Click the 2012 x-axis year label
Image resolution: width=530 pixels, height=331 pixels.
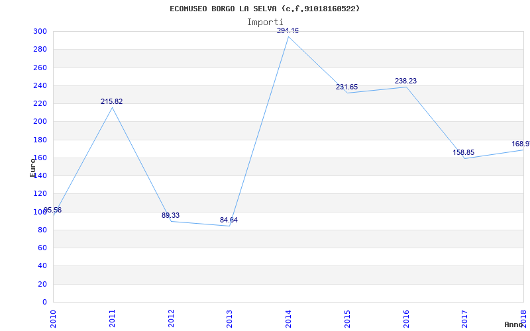point(171,318)
